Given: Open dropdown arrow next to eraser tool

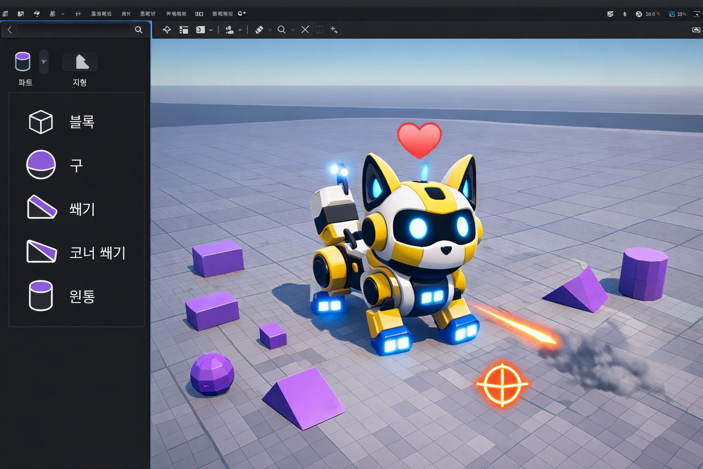Looking at the screenshot, I should point(270,30).
